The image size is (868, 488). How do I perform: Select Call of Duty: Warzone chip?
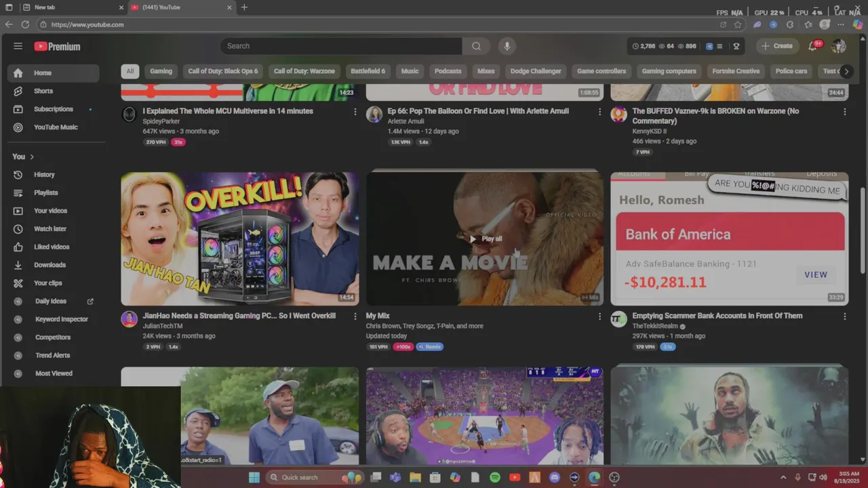tap(304, 71)
